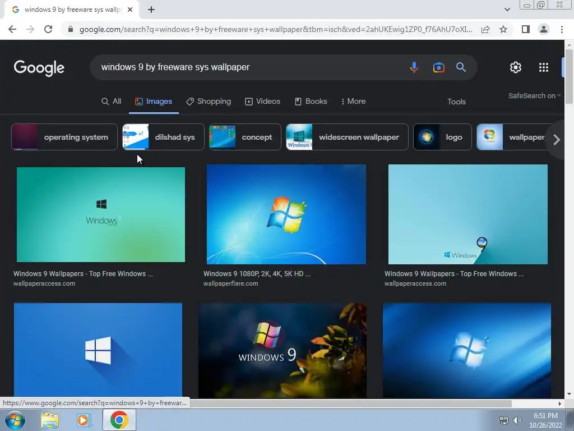
Task: Filter by the wallpaper chip
Action: (x=512, y=137)
